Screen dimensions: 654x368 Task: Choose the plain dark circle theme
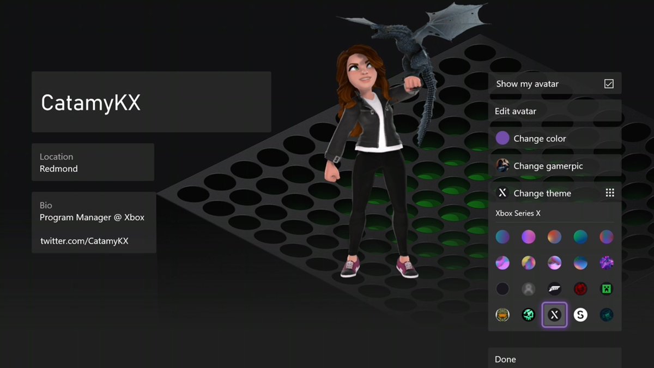502,288
